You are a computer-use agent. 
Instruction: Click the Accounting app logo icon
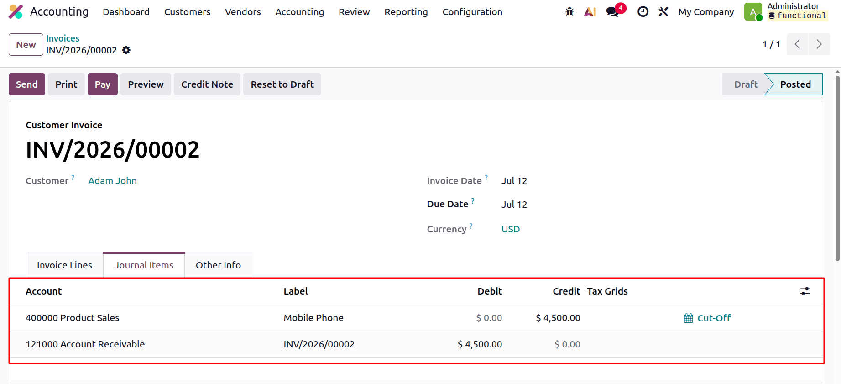16,12
